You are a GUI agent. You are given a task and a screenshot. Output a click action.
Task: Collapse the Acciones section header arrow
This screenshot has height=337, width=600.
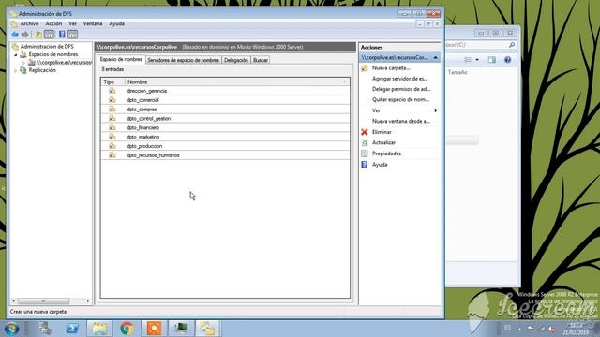coord(435,57)
